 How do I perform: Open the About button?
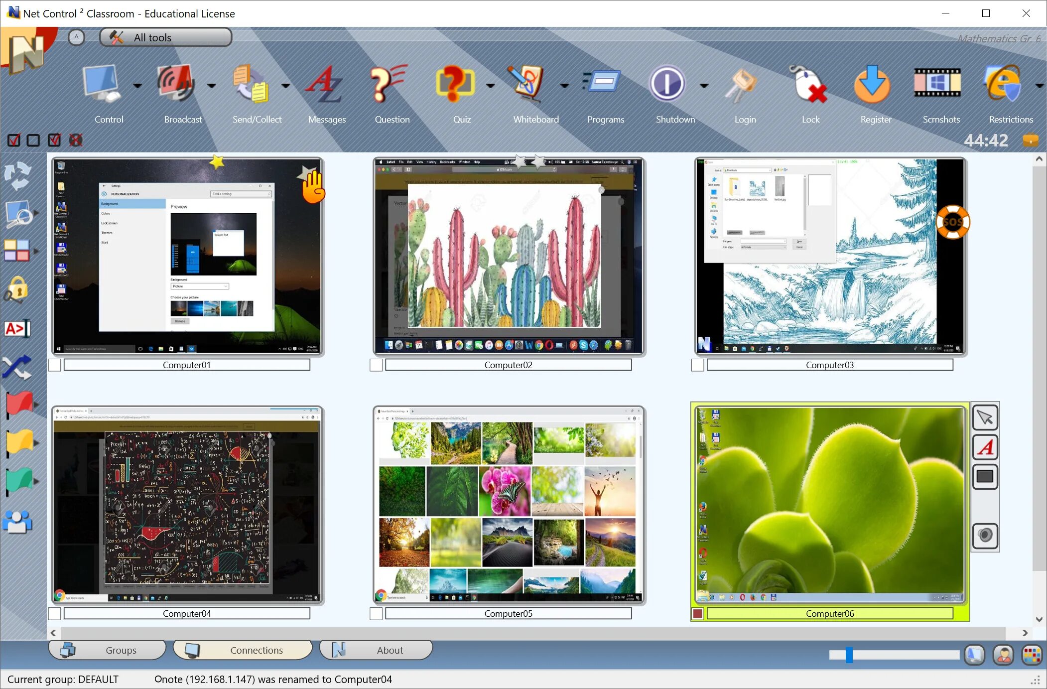[x=376, y=650]
